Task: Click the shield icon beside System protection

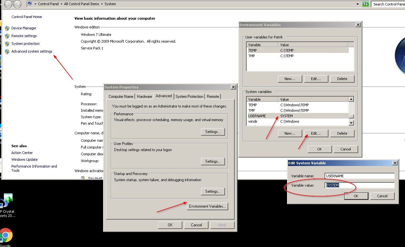Action: pyautogui.click(x=7, y=44)
